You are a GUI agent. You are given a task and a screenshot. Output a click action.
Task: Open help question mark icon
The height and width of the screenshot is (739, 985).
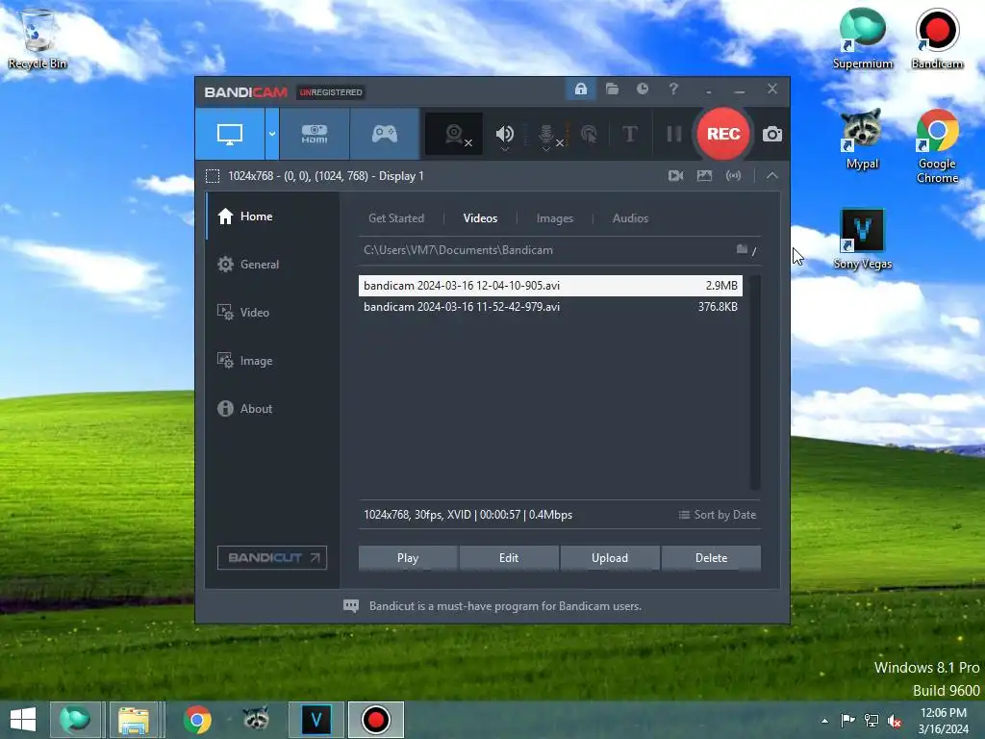[673, 89]
